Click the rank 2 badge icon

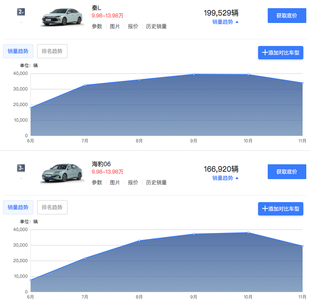tap(21, 12)
